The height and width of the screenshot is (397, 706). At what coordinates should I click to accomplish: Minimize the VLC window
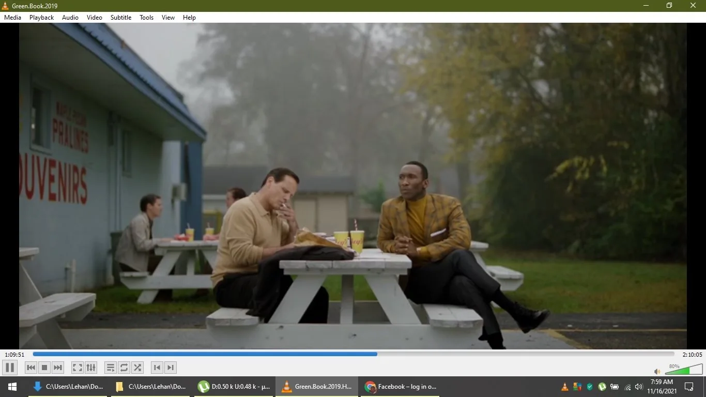point(646,6)
